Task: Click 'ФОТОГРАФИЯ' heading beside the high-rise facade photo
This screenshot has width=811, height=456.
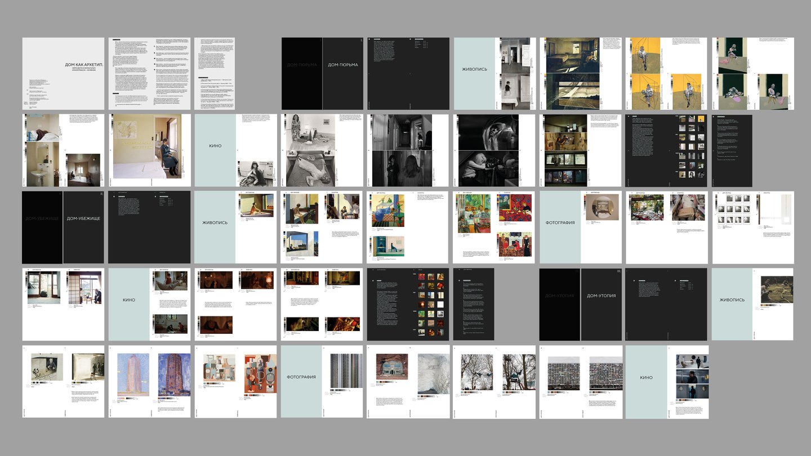Action: point(301,377)
